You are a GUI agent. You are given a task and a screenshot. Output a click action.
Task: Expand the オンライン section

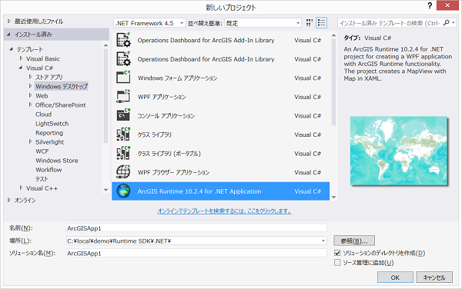pyautogui.click(x=9, y=200)
